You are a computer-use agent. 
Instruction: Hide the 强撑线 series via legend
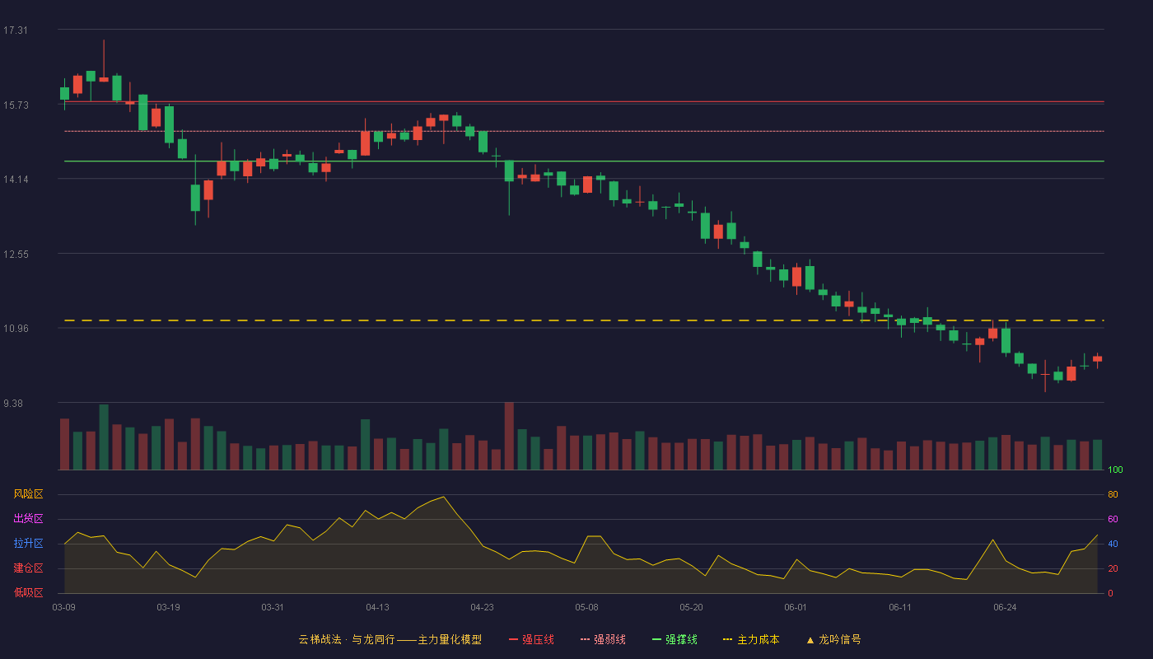(675, 639)
